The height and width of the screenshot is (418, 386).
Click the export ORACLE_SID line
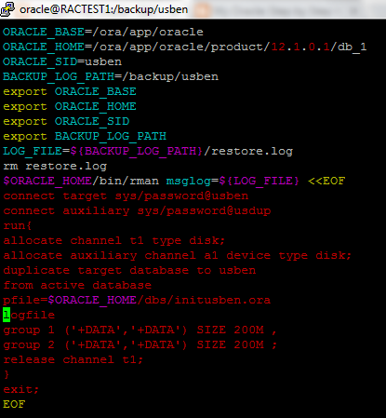tap(66, 121)
